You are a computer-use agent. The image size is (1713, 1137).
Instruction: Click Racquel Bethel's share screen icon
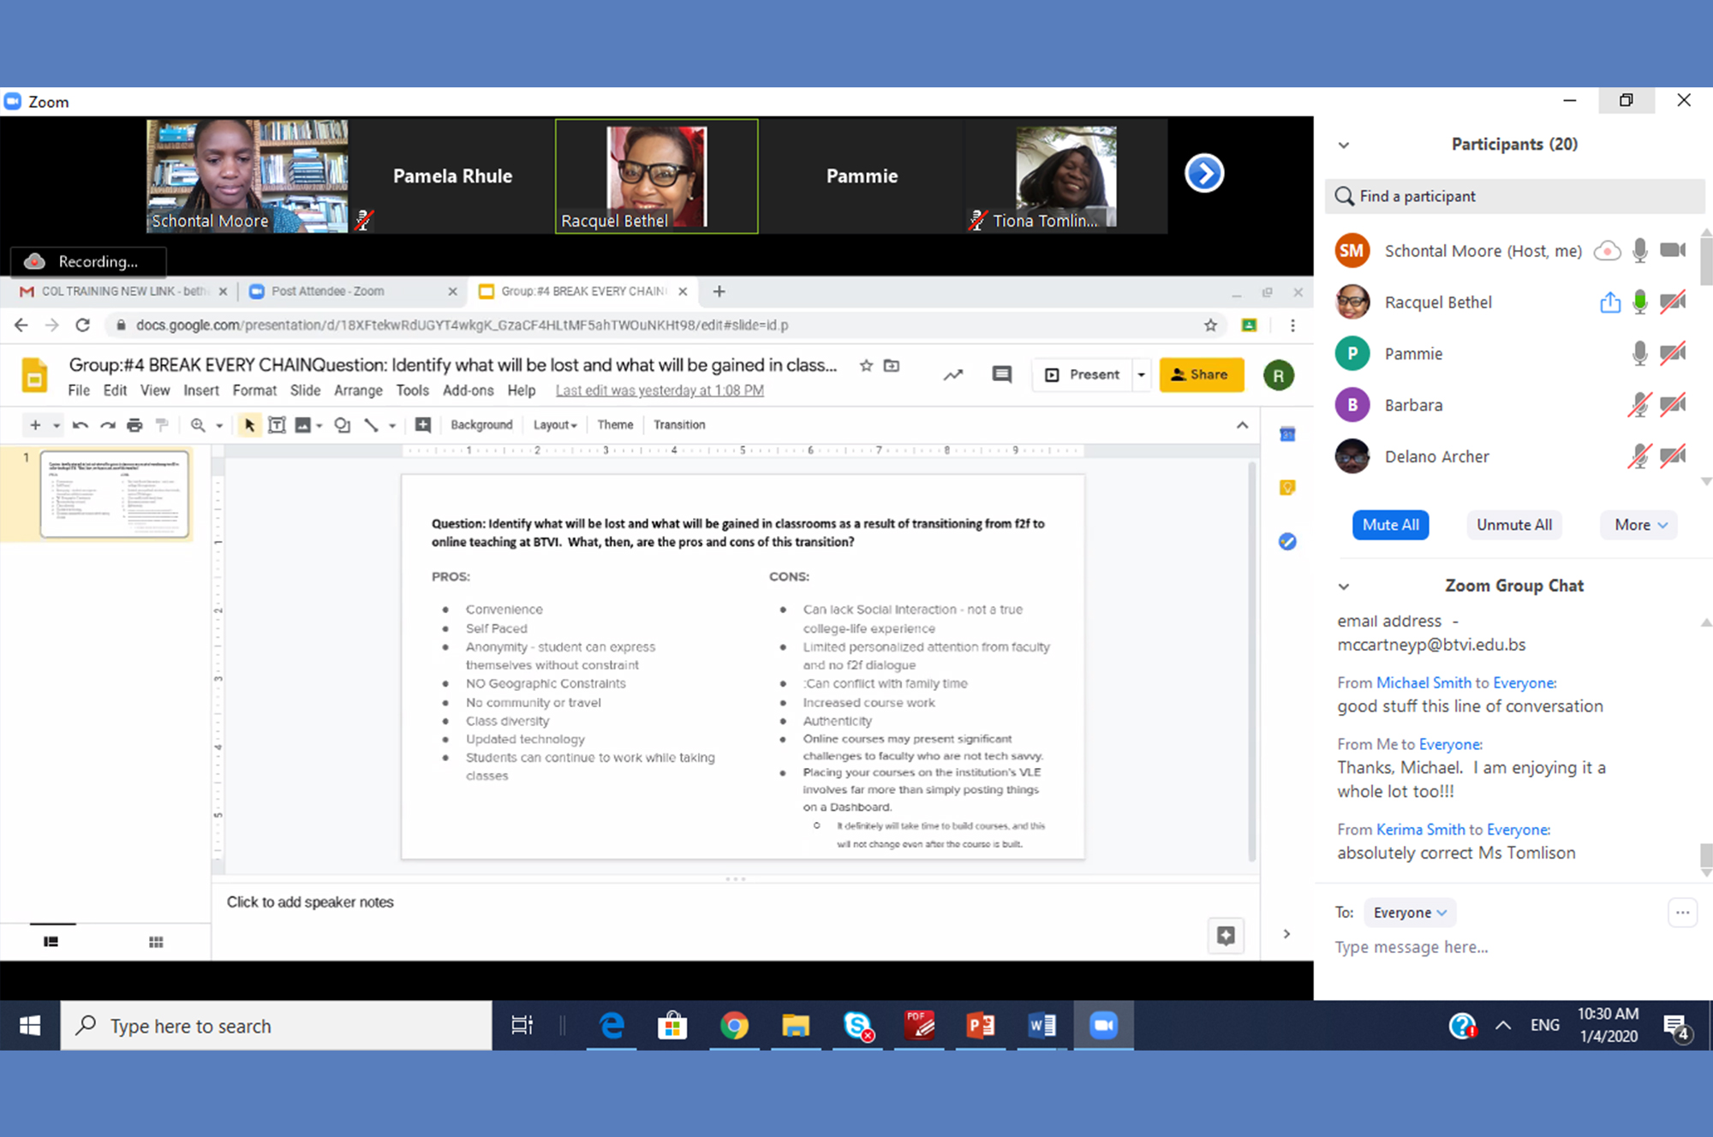point(1610,302)
